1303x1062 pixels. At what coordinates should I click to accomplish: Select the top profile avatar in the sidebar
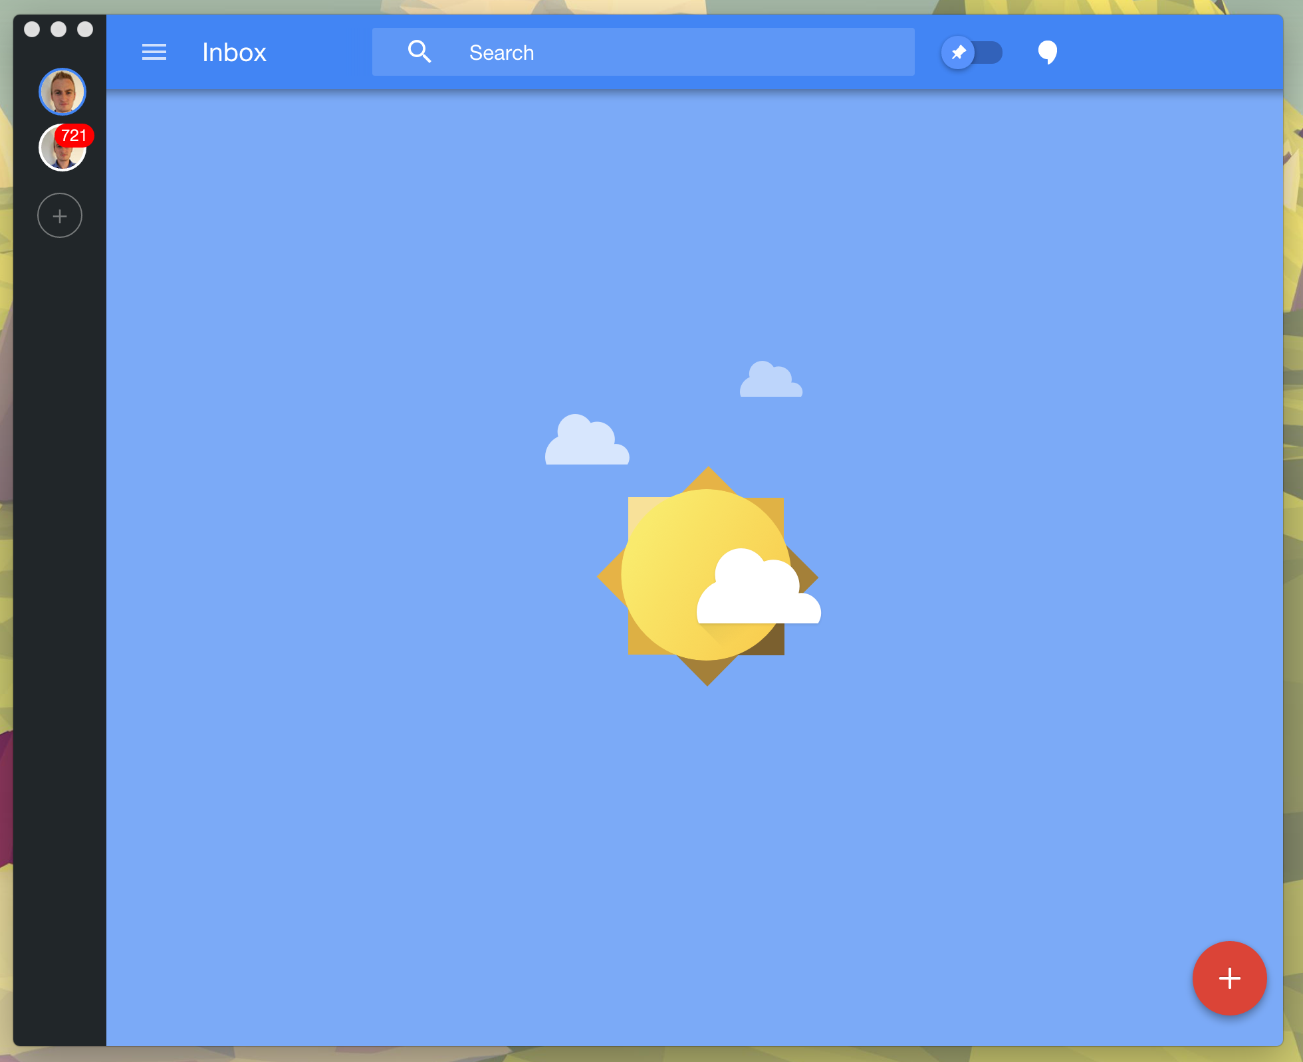(62, 92)
